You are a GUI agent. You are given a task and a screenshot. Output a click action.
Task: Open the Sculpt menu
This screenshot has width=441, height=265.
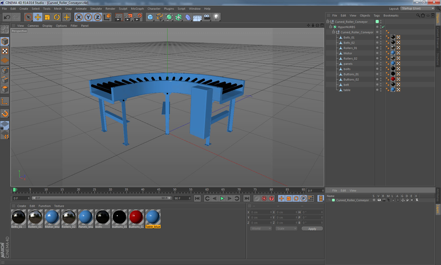123,9
